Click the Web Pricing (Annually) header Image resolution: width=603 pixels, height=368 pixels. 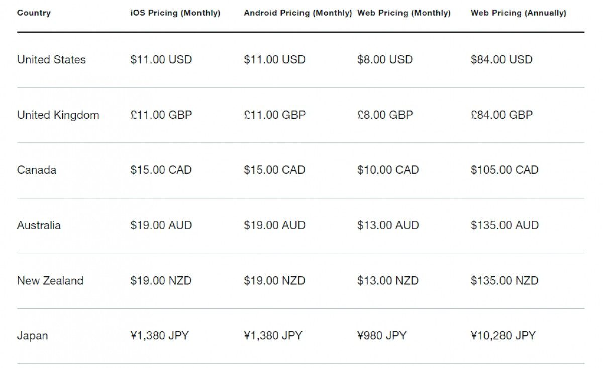click(518, 13)
